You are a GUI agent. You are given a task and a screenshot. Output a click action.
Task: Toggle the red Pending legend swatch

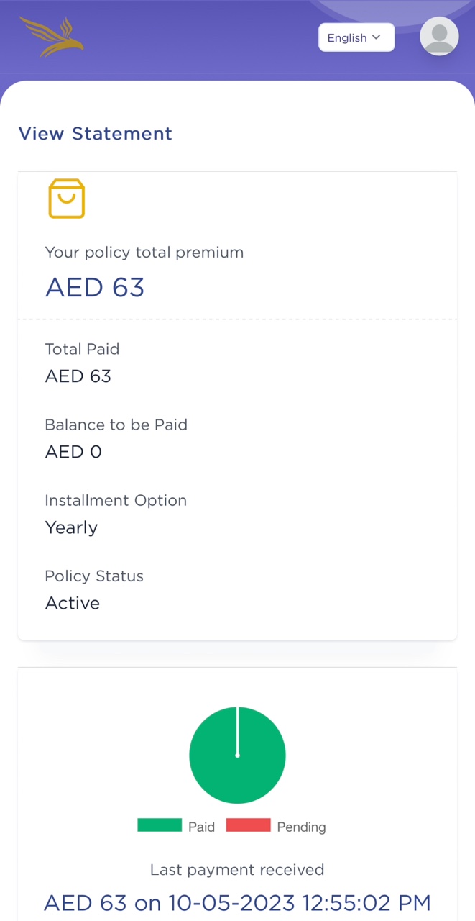249,825
